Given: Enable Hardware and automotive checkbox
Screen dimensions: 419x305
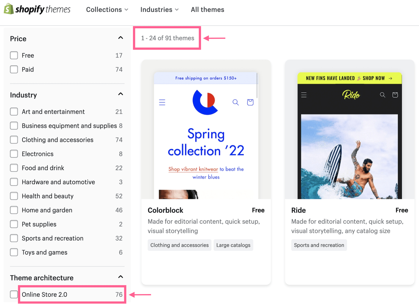Looking at the screenshot, I should 14,182.
